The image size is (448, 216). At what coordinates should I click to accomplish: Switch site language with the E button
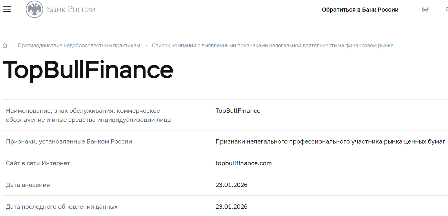[x=447, y=9]
